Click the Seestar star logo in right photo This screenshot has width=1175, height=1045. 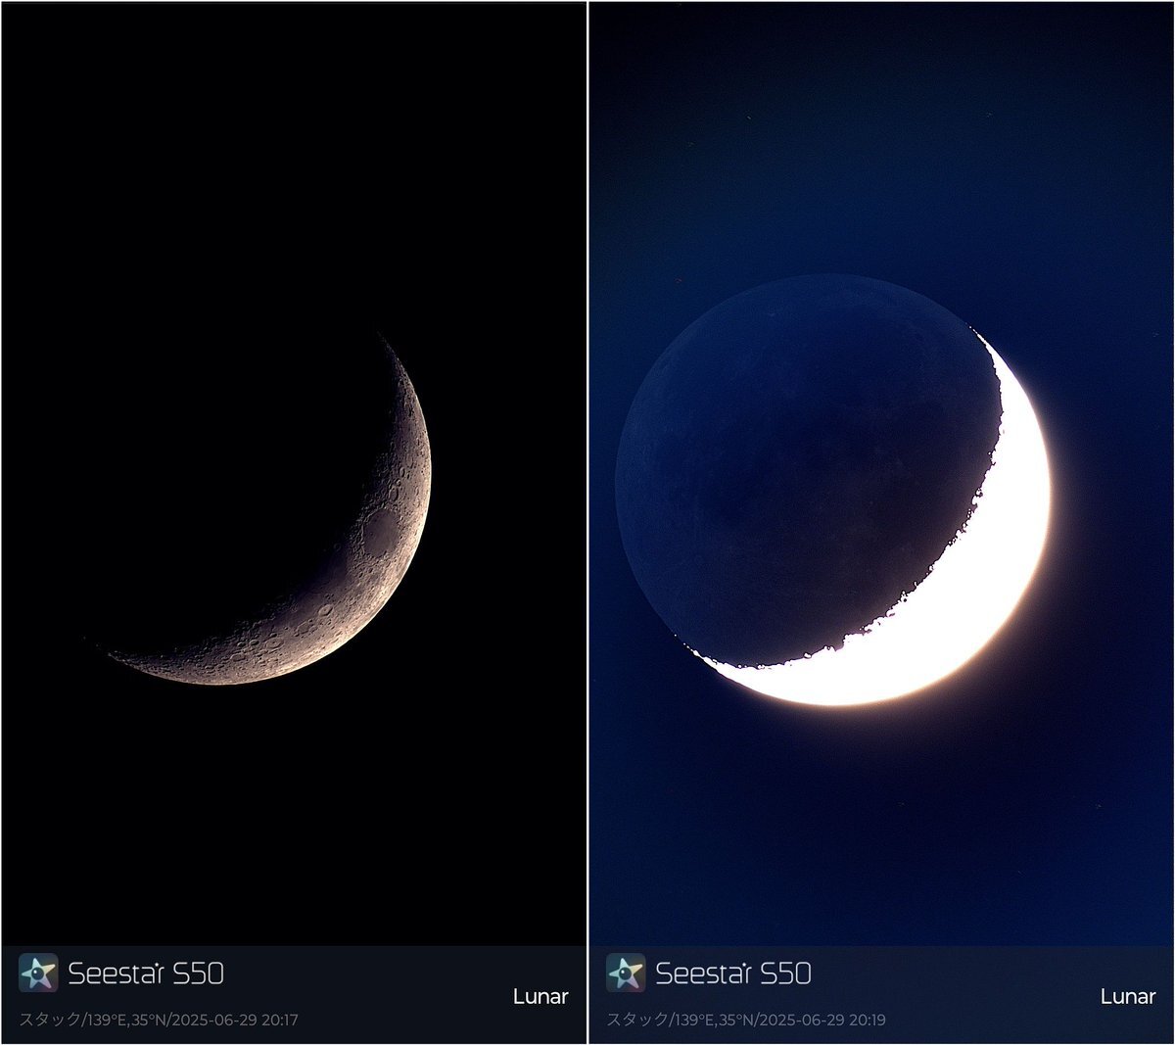click(x=626, y=973)
